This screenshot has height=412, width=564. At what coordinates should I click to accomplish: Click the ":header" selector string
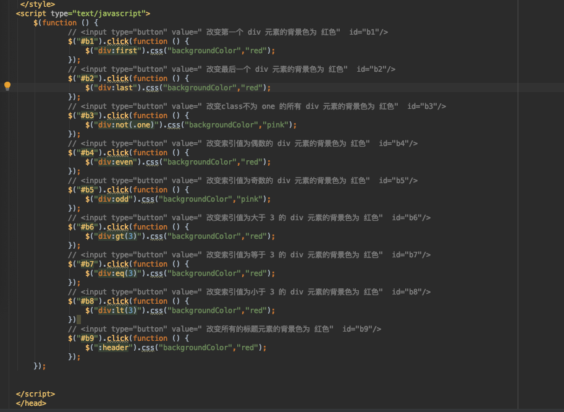tap(113, 348)
